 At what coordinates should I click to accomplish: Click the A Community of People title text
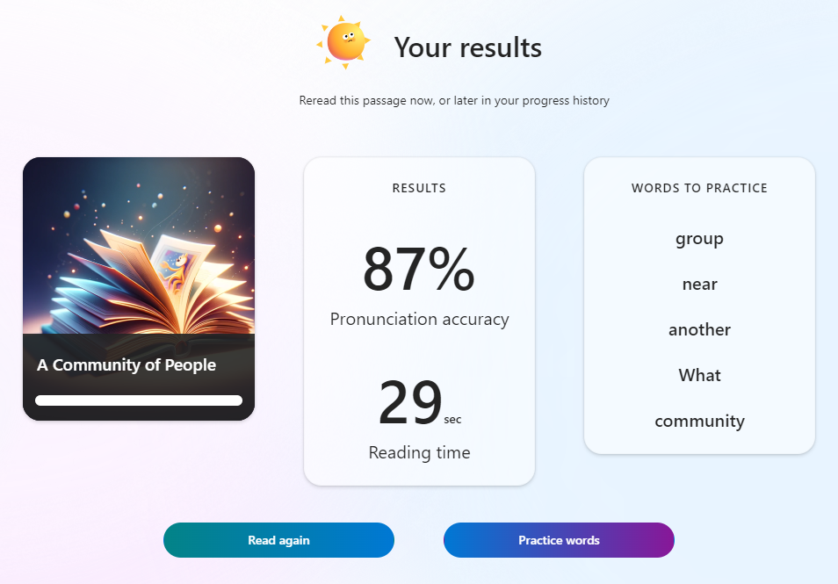126,365
